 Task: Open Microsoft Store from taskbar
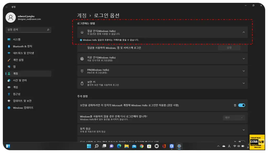tap(149, 146)
